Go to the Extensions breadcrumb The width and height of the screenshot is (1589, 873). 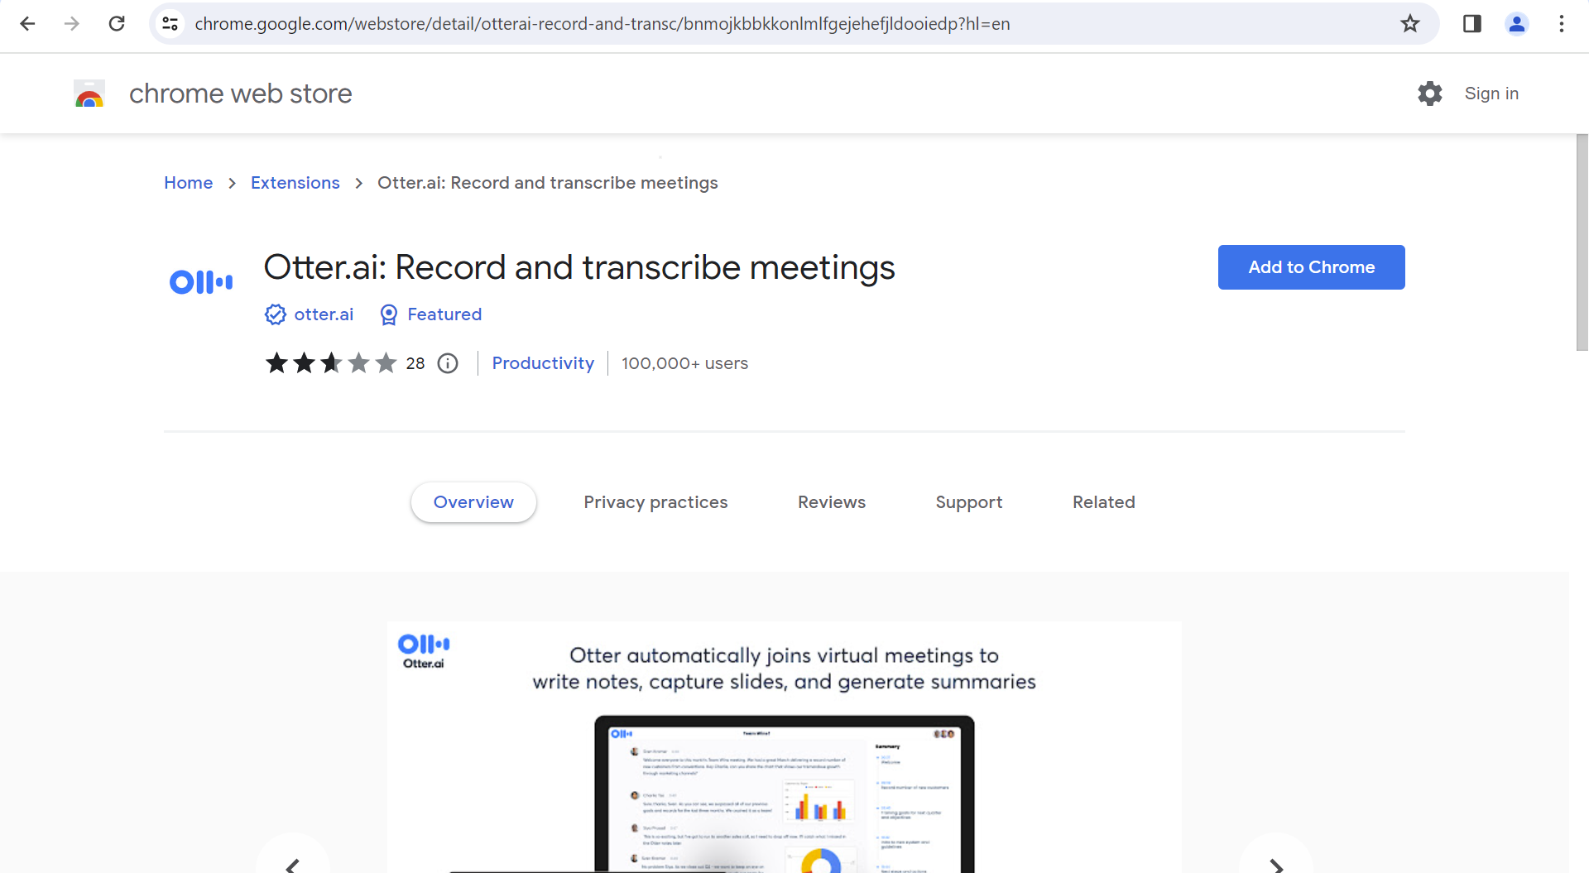(x=295, y=183)
